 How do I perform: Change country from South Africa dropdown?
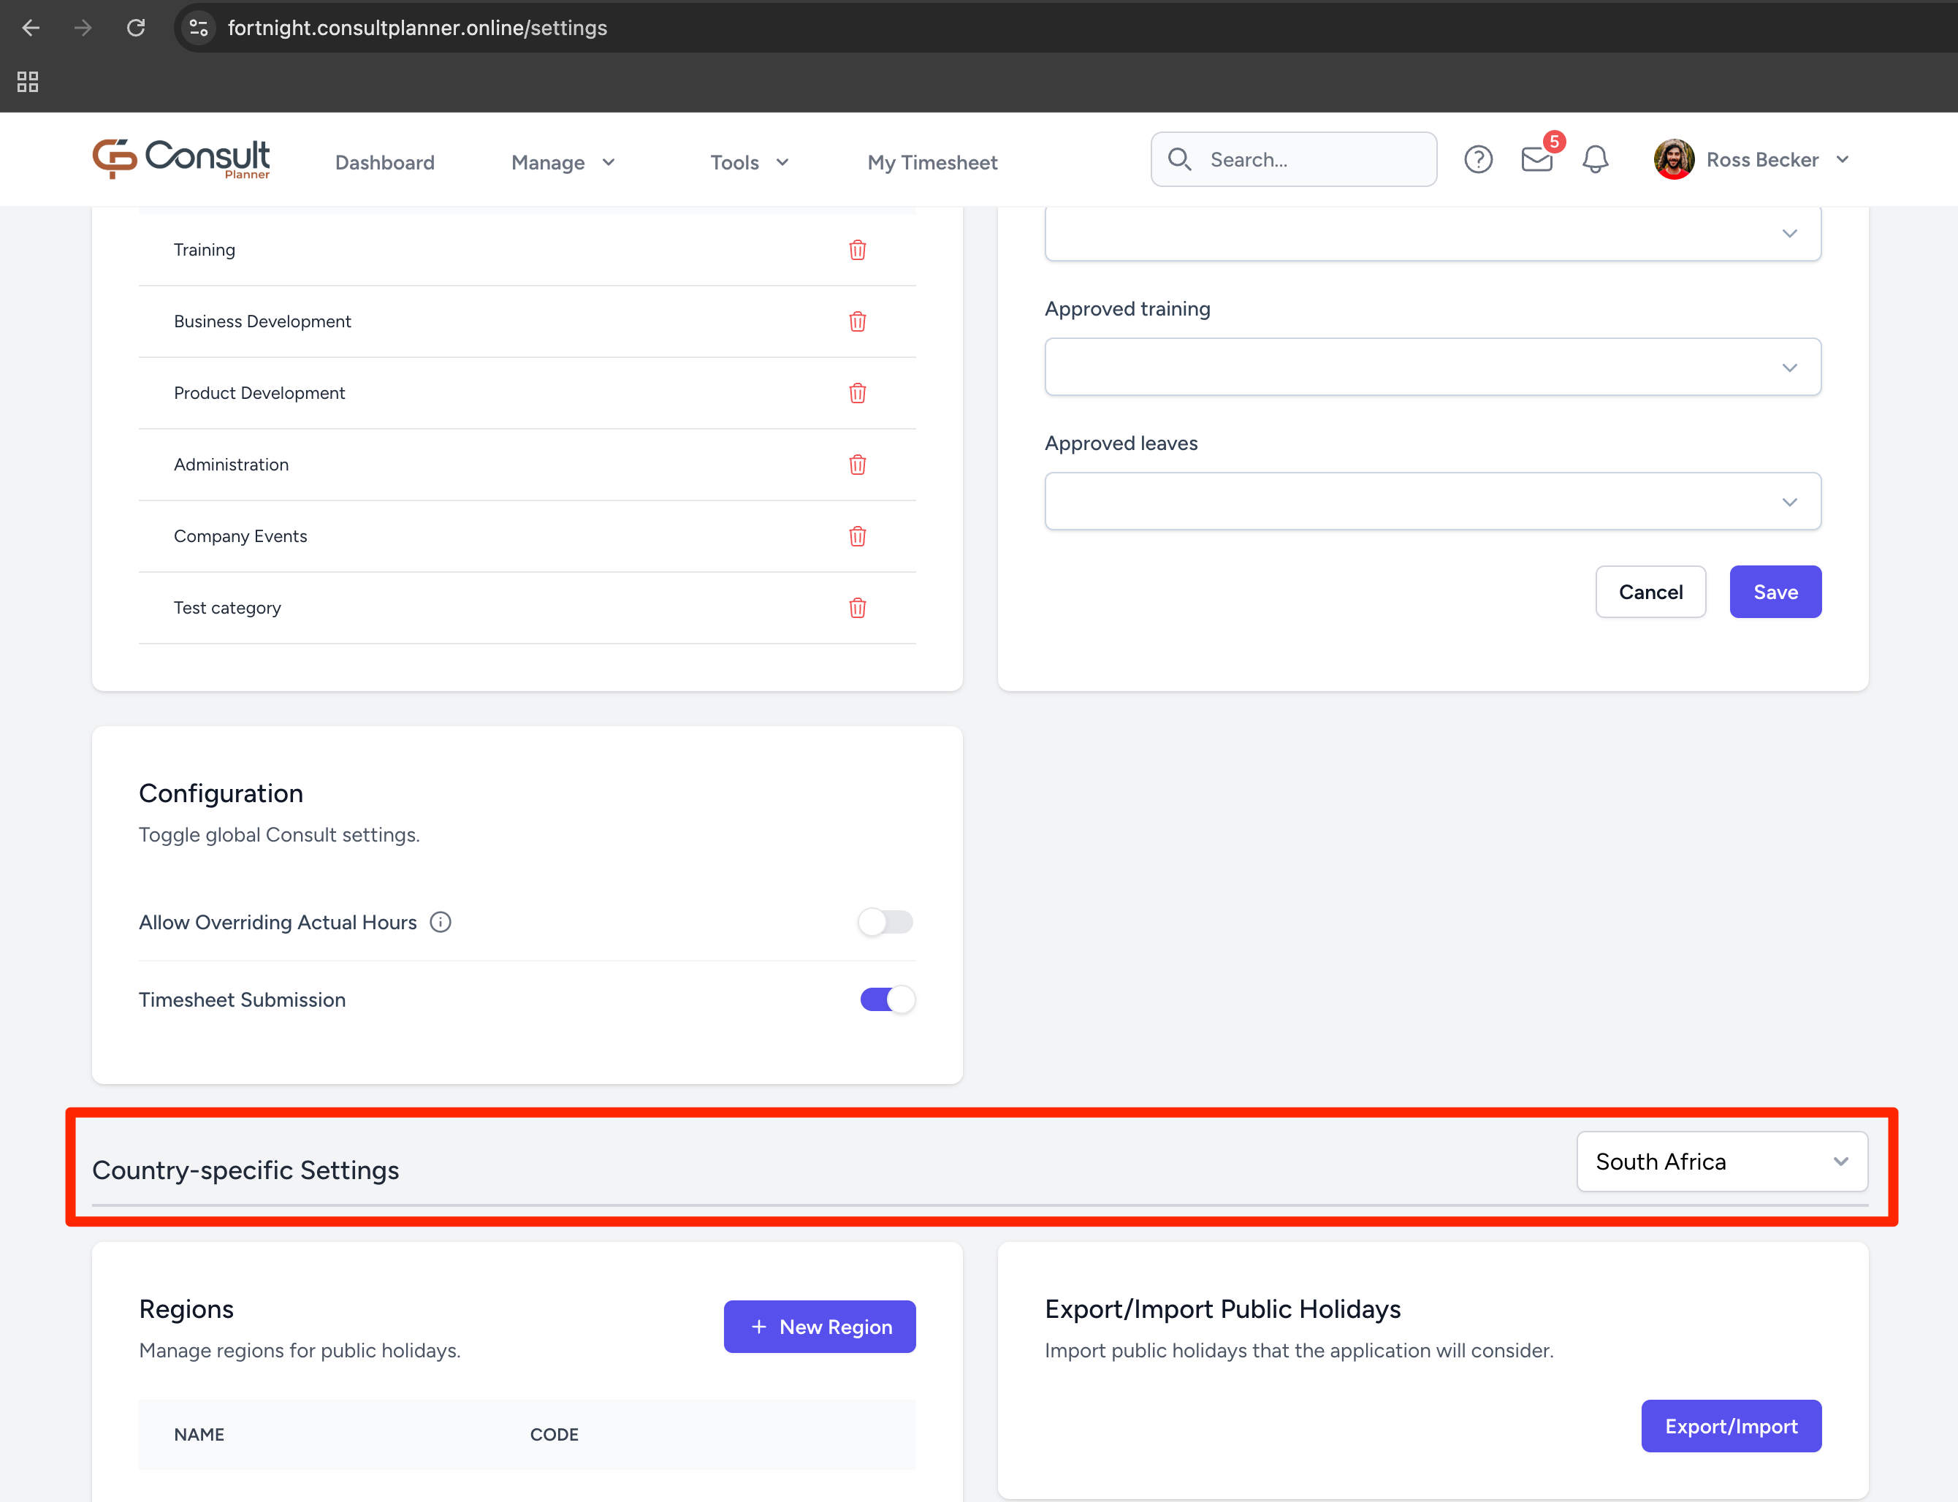coord(1721,1162)
